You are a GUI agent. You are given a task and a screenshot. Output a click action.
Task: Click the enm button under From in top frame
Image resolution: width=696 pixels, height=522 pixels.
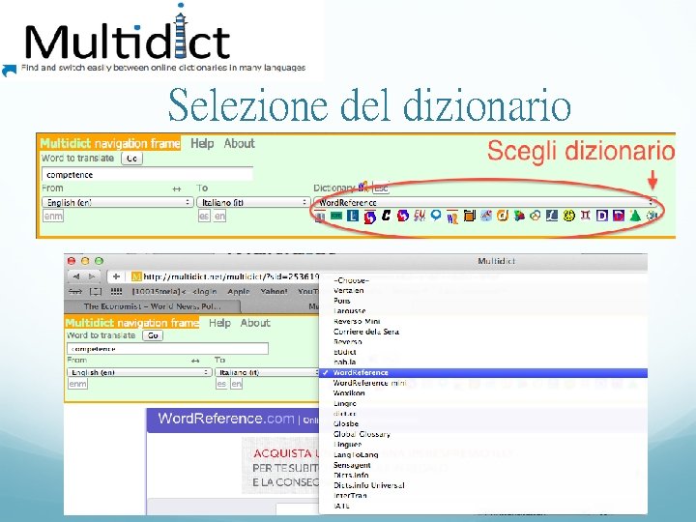[53, 217]
